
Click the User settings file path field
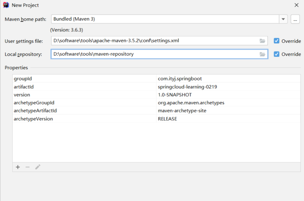click(x=159, y=41)
